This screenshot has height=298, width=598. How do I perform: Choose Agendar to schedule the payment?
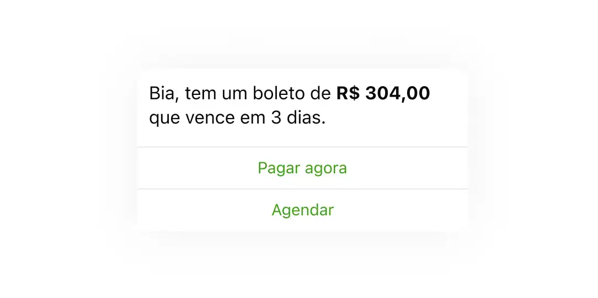tap(302, 210)
